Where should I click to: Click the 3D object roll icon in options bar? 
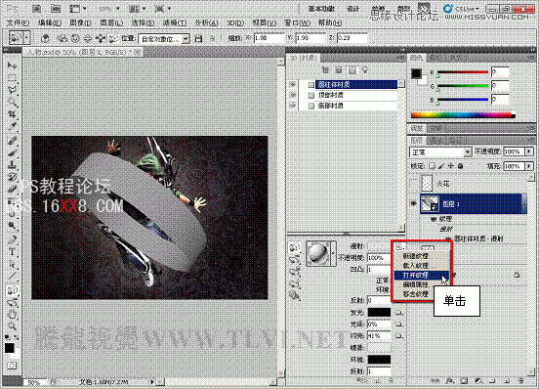click(x=75, y=38)
